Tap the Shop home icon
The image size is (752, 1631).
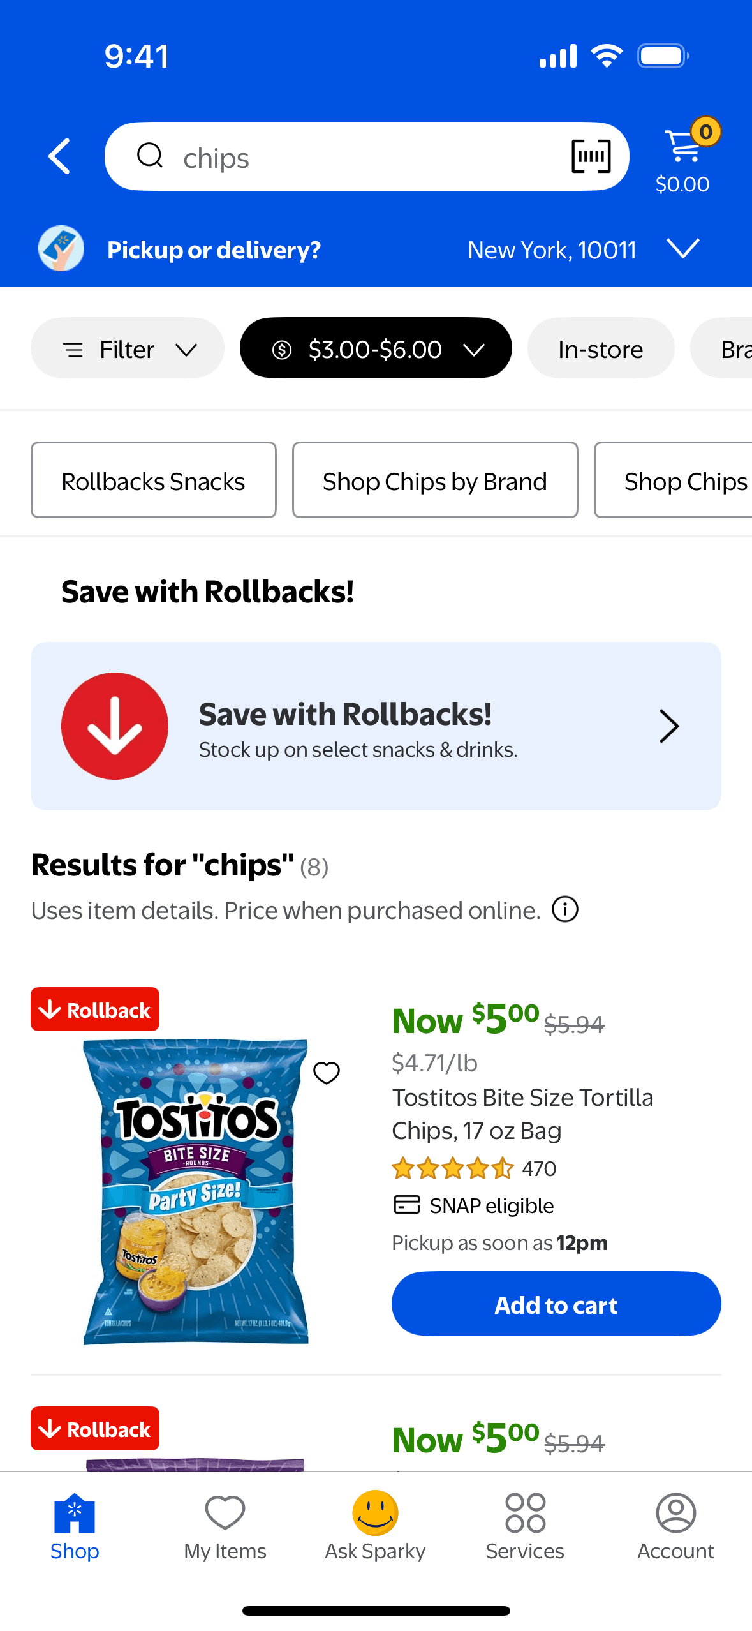click(x=75, y=1526)
